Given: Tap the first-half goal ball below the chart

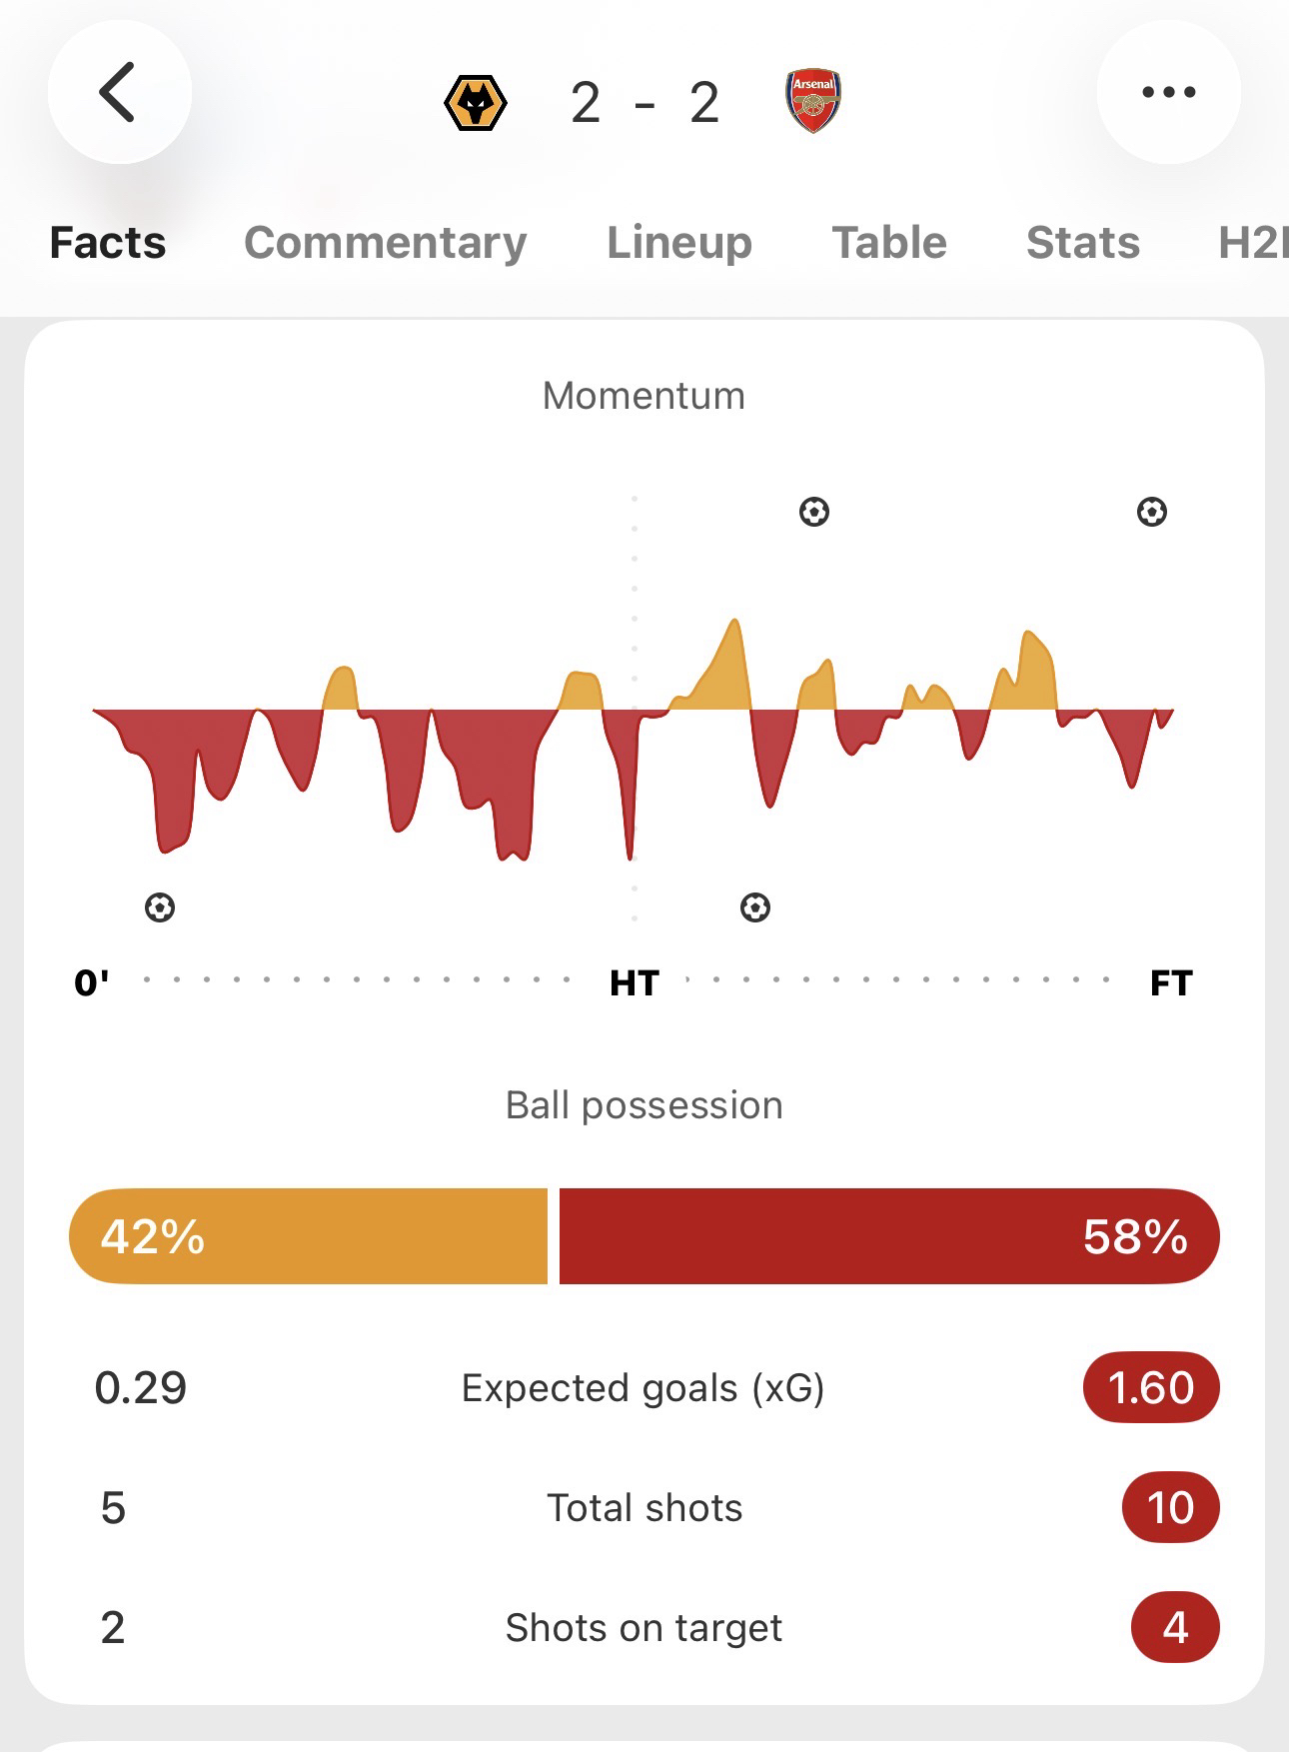Looking at the screenshot, I should (x=160, y=907).
